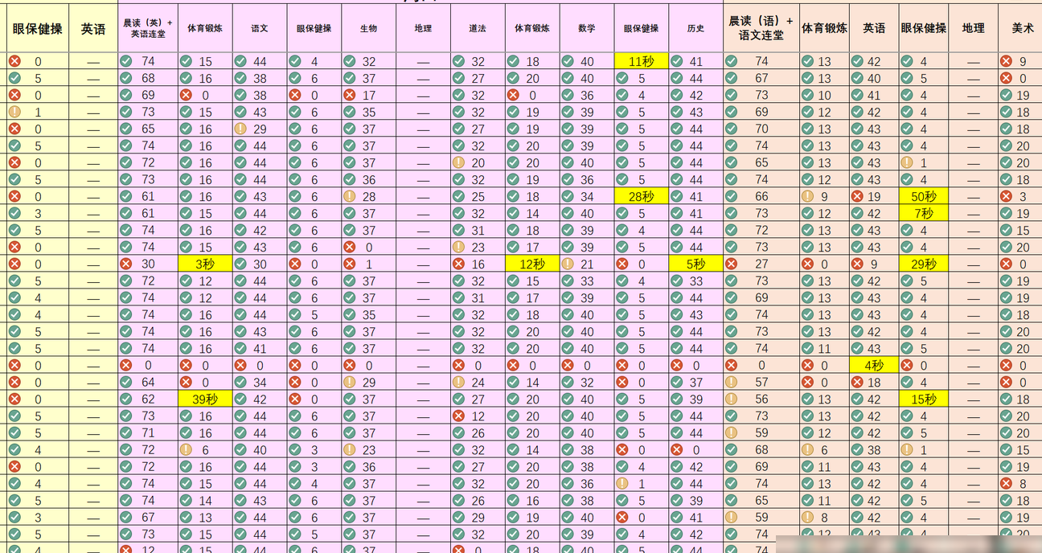Click value 67 in 晨读(语)+语文连堂 column
Screen dimensions: 1042x553
point(761,78)
